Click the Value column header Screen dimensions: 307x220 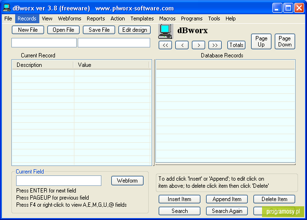click(x=111, y=65)
